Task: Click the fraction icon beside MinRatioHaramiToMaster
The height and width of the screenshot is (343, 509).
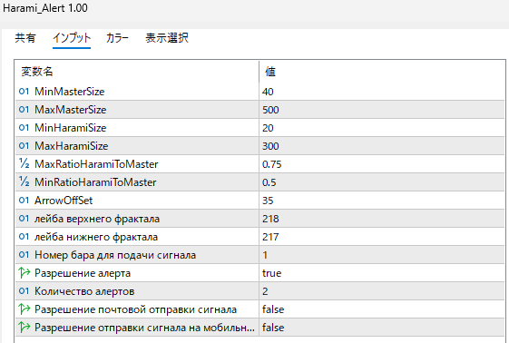Action: click(x=24, y=182)
